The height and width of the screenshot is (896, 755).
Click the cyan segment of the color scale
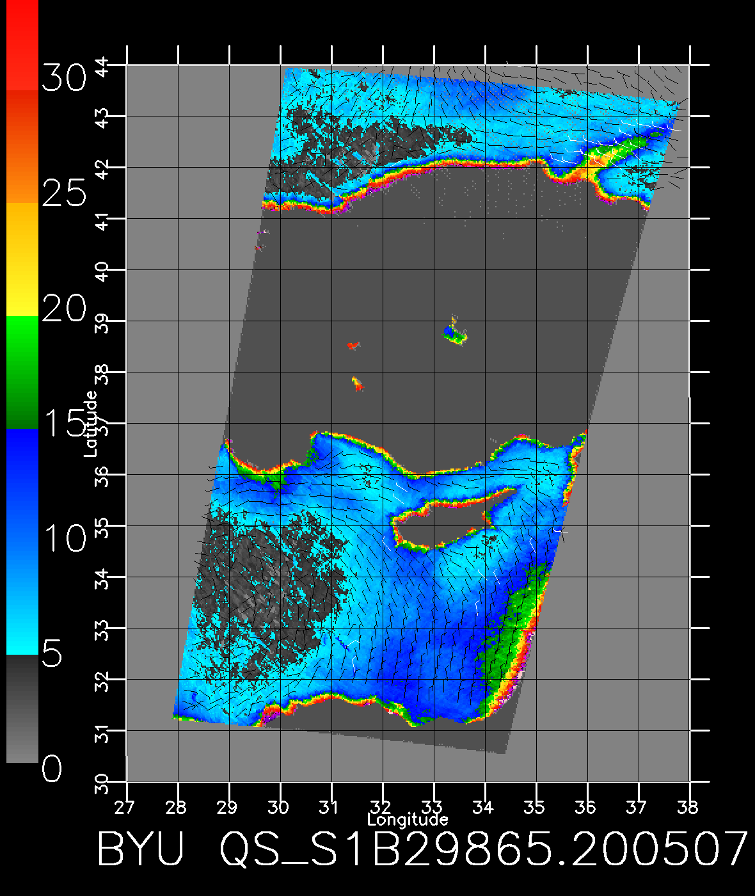coord(22,598)
